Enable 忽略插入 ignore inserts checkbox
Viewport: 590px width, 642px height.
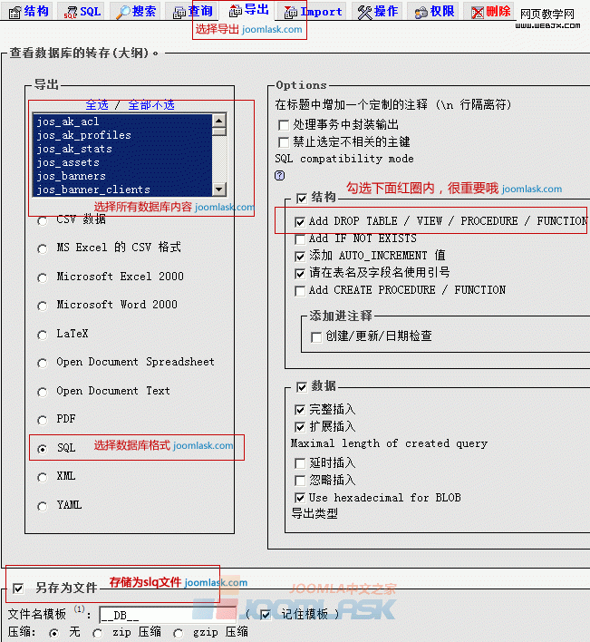click(x=300, y=481)
